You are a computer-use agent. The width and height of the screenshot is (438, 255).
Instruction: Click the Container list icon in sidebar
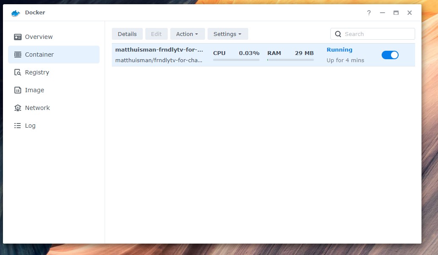(17, 55)
